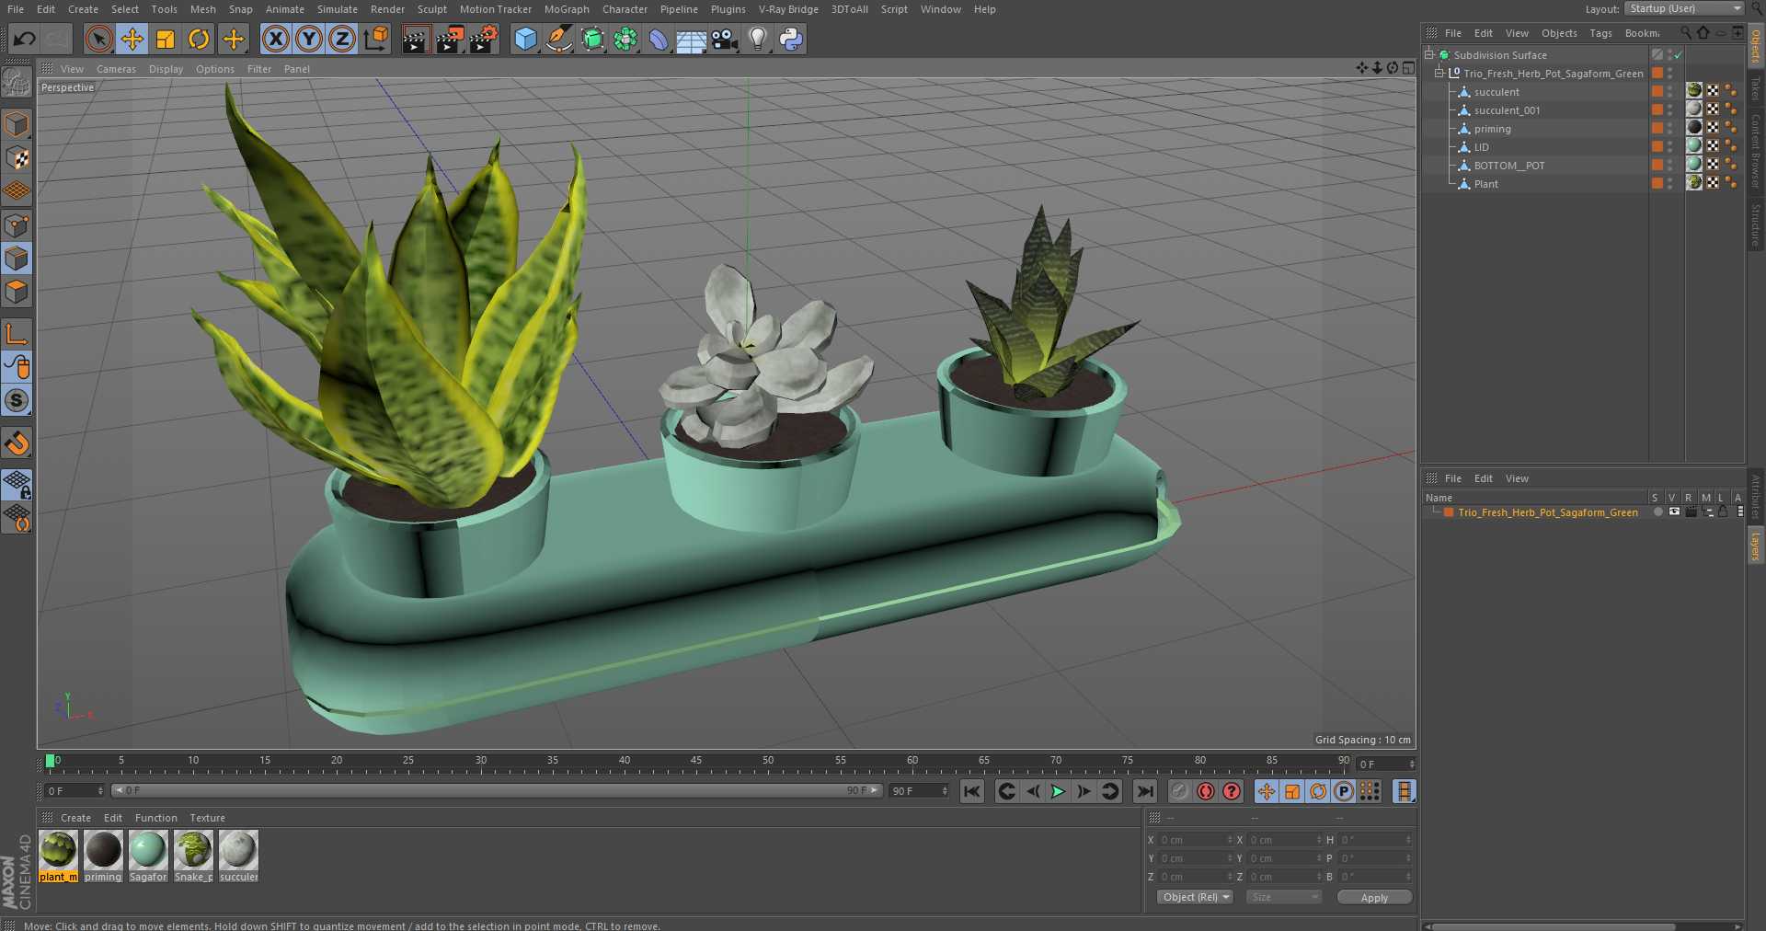
Task: Collapse Trio_Fresh_Herb_Pot_Sagaform_Green object node
Action: tap(1439, 74)
